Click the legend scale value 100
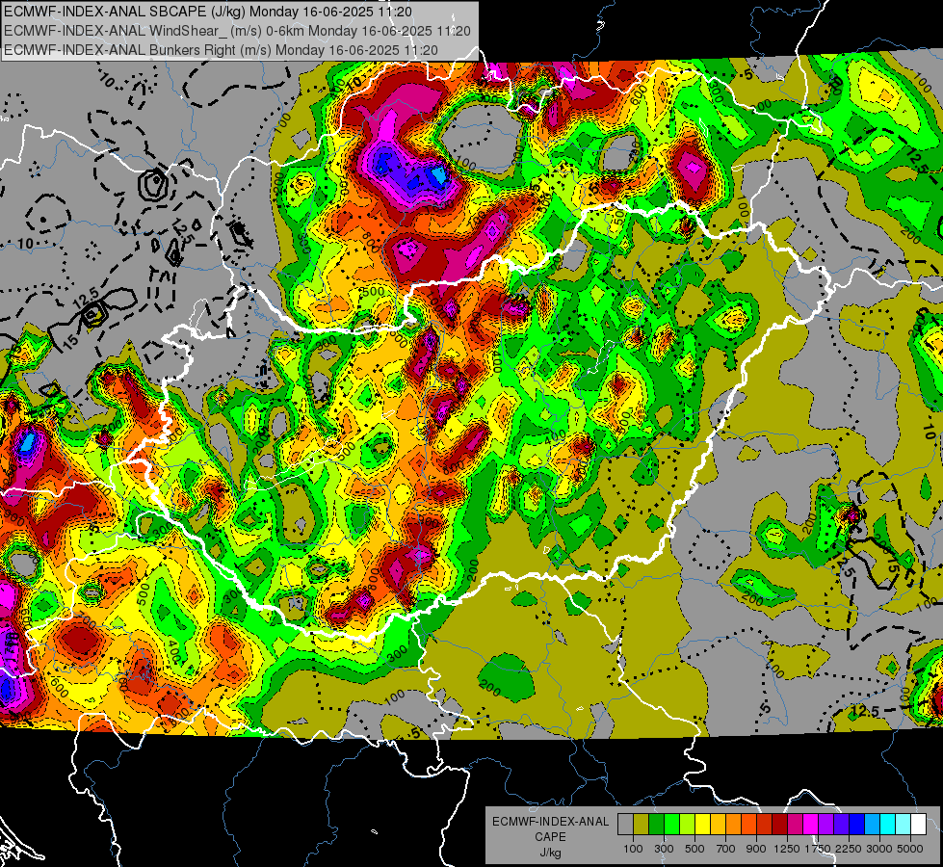The width and height of the screenshot is (943, 867). tap(633, 849)
